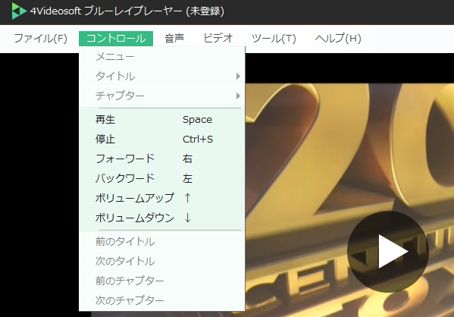This screenshot has width=454, height=317.
Task: Open the 音声 menu
Action: (x=174, y=39)
